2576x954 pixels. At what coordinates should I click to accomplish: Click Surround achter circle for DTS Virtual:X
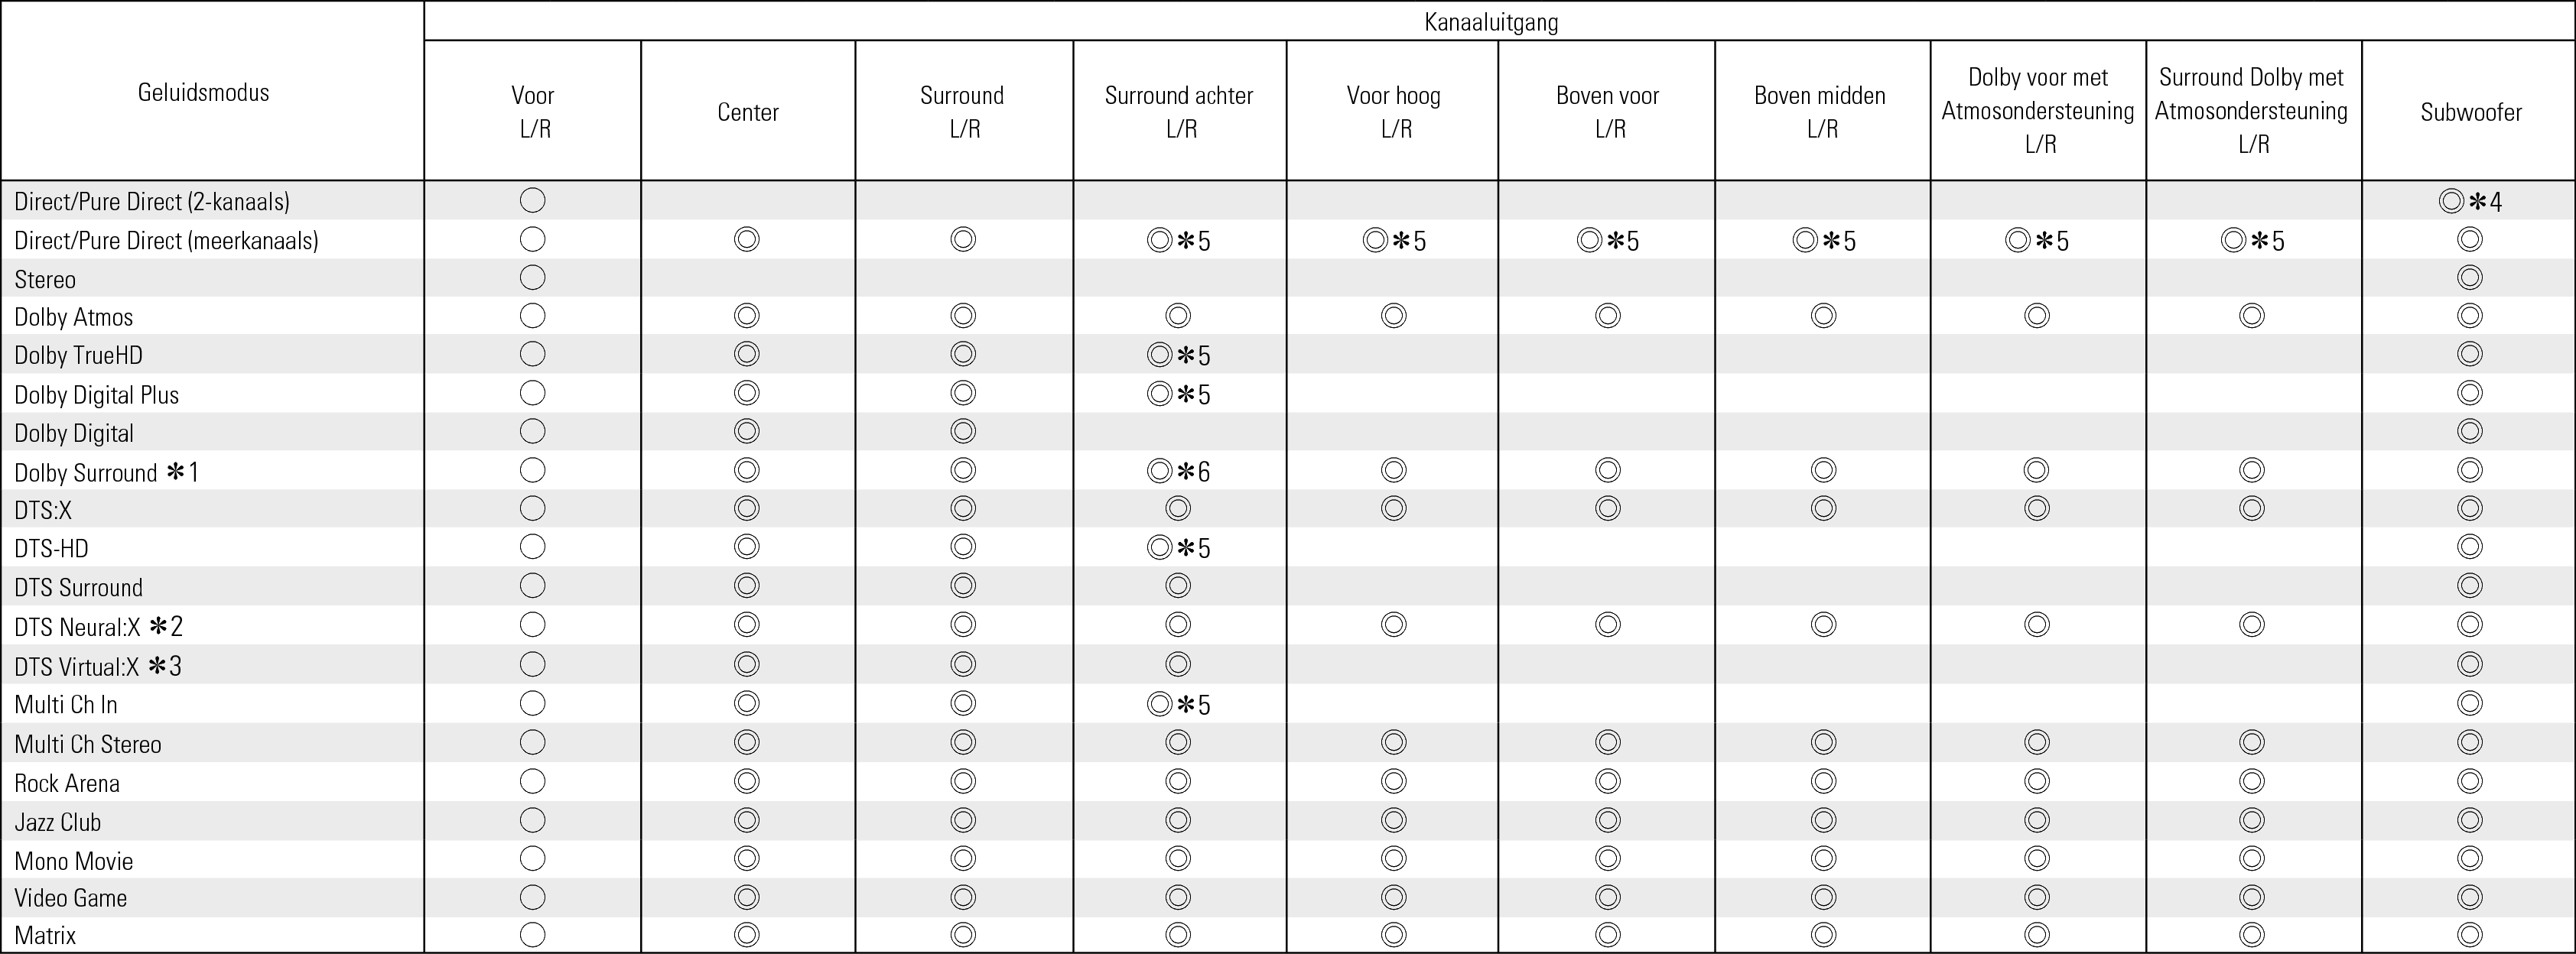tap(1178, 664)
